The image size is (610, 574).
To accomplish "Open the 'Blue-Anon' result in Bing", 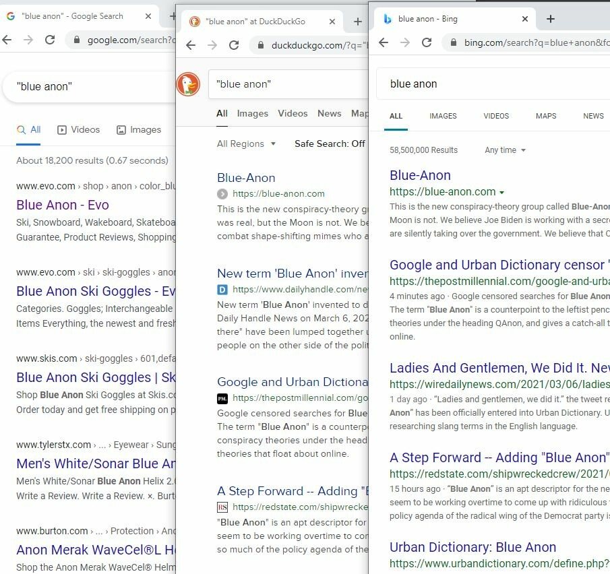I will point(420,176).
